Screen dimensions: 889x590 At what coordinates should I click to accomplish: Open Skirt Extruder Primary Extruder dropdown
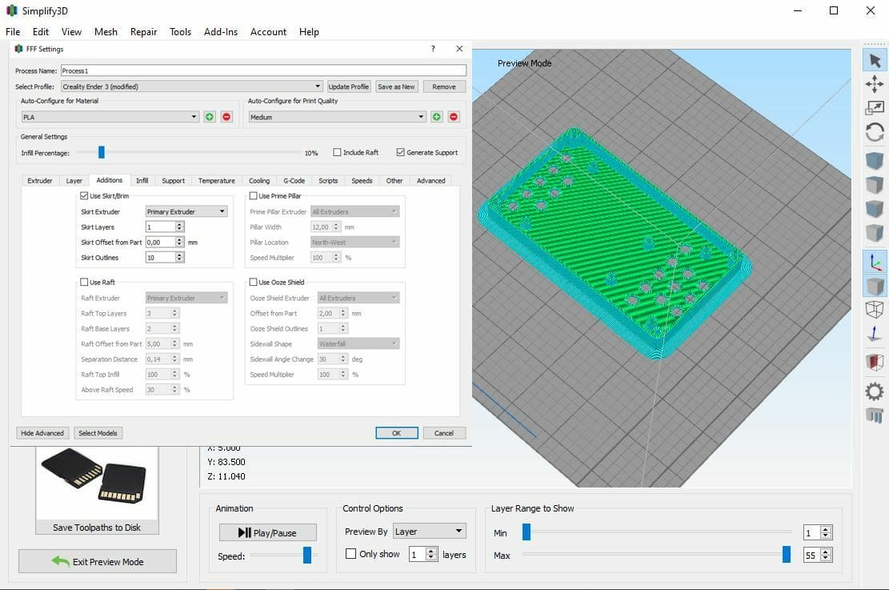pos(186,211)
